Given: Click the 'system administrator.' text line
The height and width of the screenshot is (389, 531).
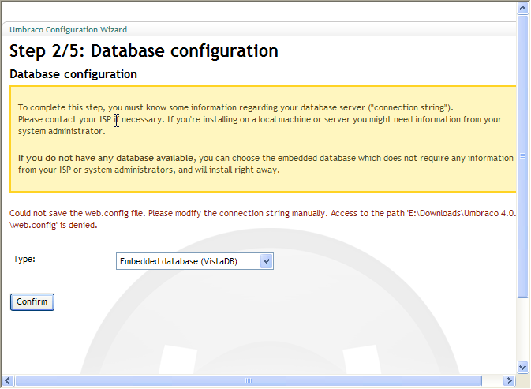Looking at the screenshot, I should pos(62,131).
